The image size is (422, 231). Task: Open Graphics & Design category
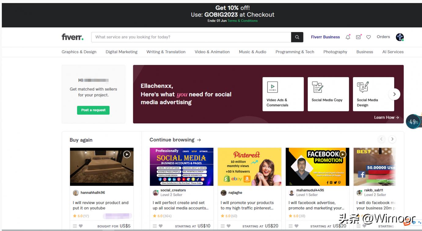[x=79, y=52]
